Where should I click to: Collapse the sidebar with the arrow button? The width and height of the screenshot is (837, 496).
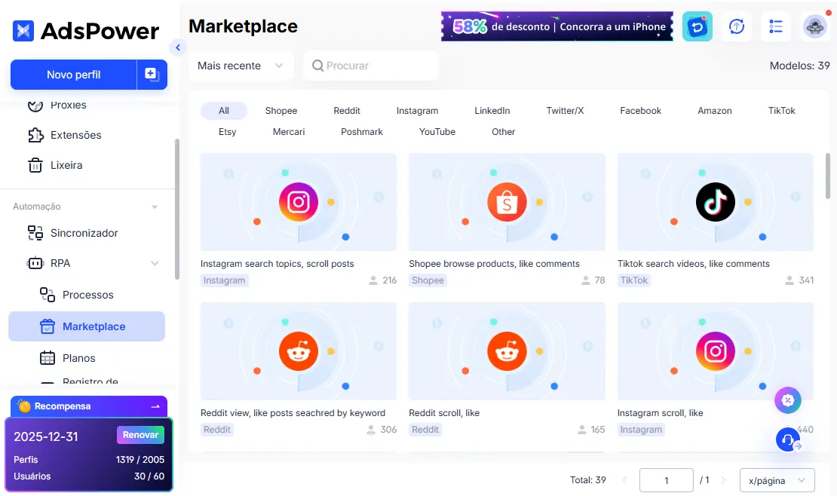178,47
